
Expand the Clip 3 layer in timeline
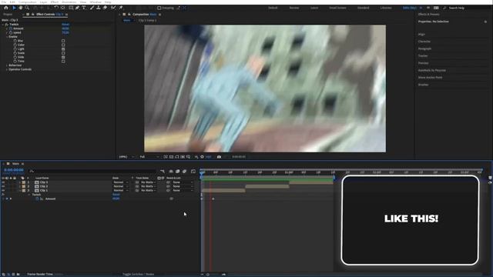point(19,182)
